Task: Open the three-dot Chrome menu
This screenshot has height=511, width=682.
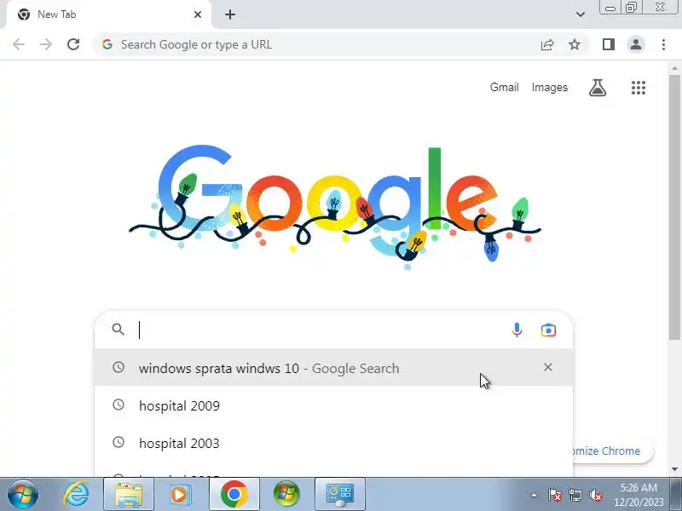Action: pyautogui.click(x=663, y=44)
